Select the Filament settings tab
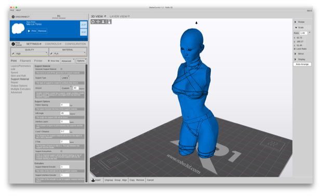322x196 pixels. pos(25,61)
